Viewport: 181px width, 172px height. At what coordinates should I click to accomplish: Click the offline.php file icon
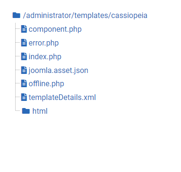coord(24,83)
